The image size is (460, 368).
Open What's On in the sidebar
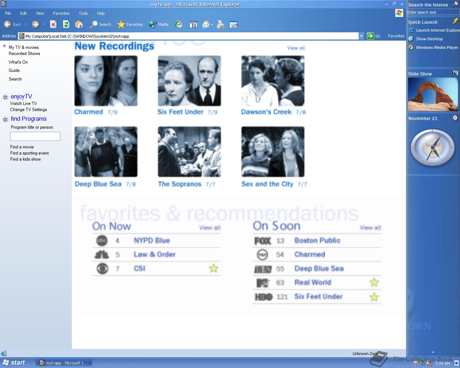(x=18, y=62)
